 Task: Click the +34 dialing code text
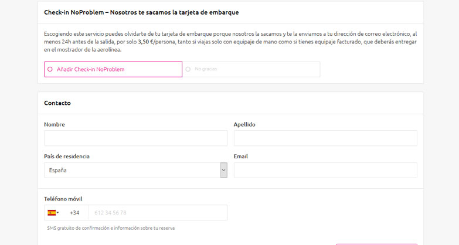tap(74, 213)
